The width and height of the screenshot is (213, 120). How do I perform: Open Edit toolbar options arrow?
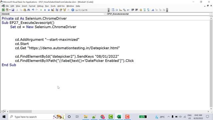click(167, 10)
